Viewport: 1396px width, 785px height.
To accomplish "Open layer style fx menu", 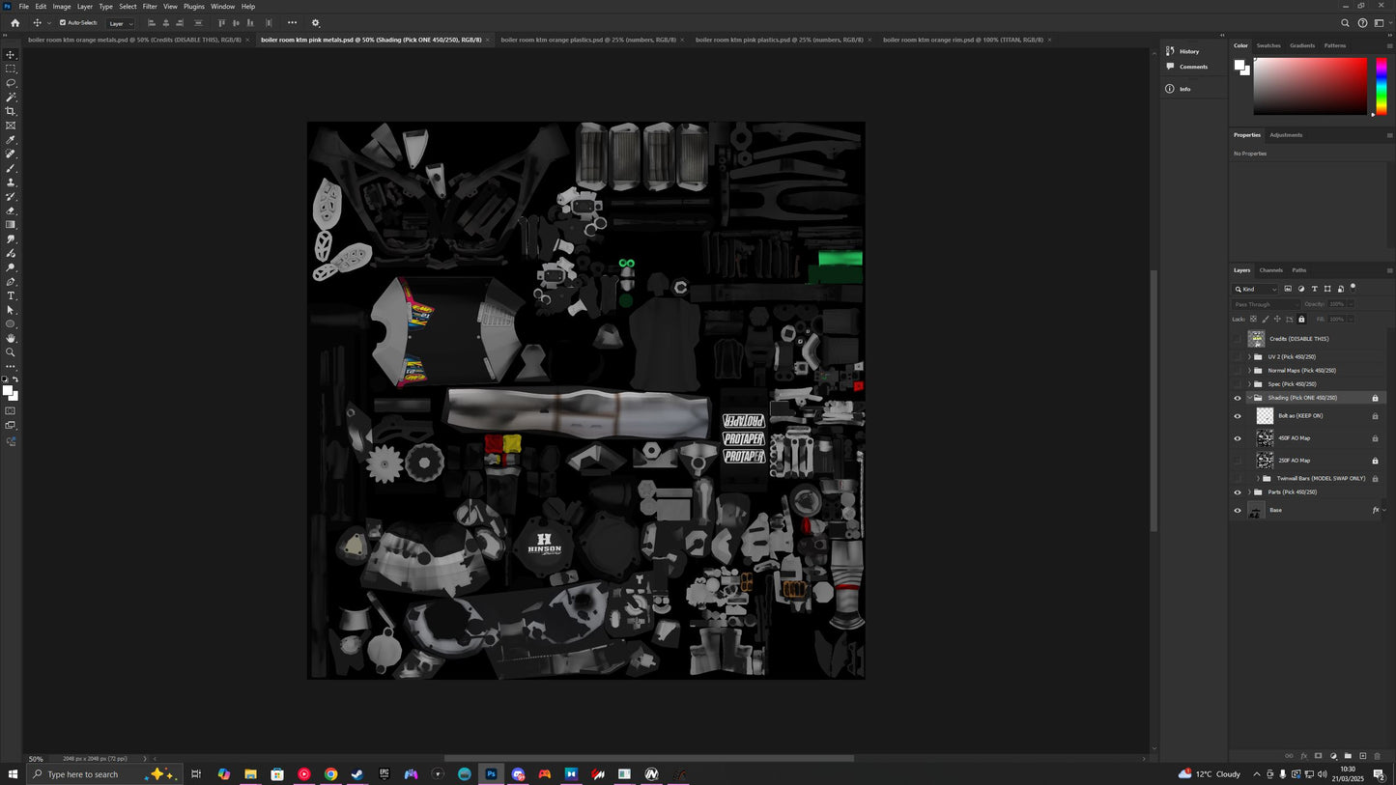I will pyautogui.click(x=1303, y=756).
